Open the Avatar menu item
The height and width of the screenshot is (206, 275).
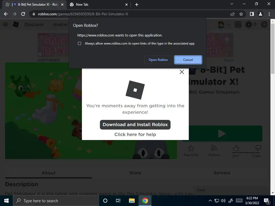tap(60, 24)
